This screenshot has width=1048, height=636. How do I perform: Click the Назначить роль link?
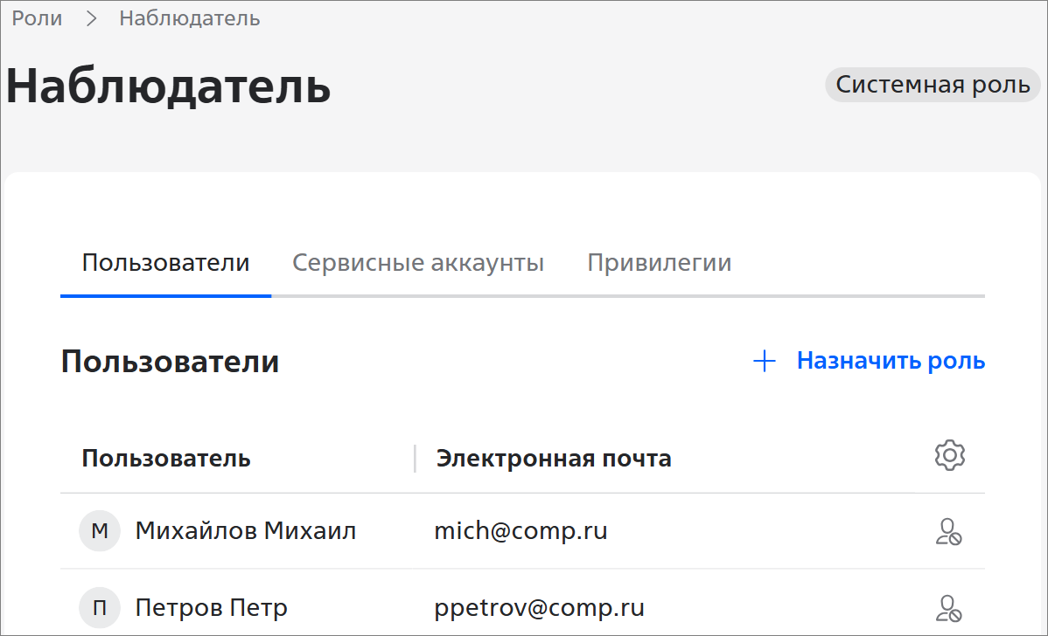tap(891, 361)
